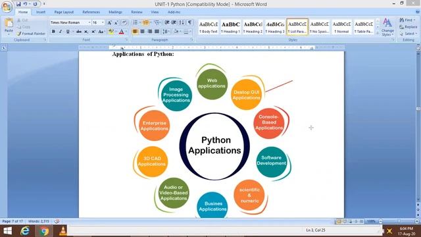The image size is (421, 237).
Task: Click the Office Button orb
Action: coord(7,7)
